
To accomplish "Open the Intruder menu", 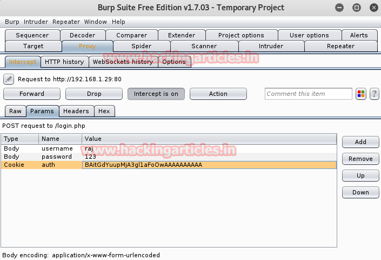I will click(x=36, y=22).
